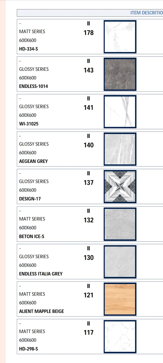This screenshot has height=363, width=163.
Task: Select the BETON ICE-S item name
Action: point(32,236)
